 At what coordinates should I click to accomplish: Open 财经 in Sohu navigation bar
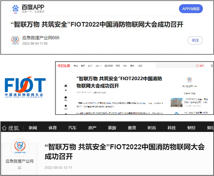[191, 128]
